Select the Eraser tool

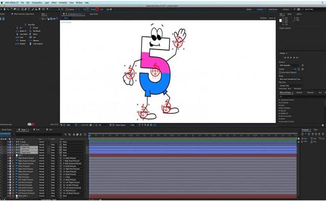[x=39, y=9]
